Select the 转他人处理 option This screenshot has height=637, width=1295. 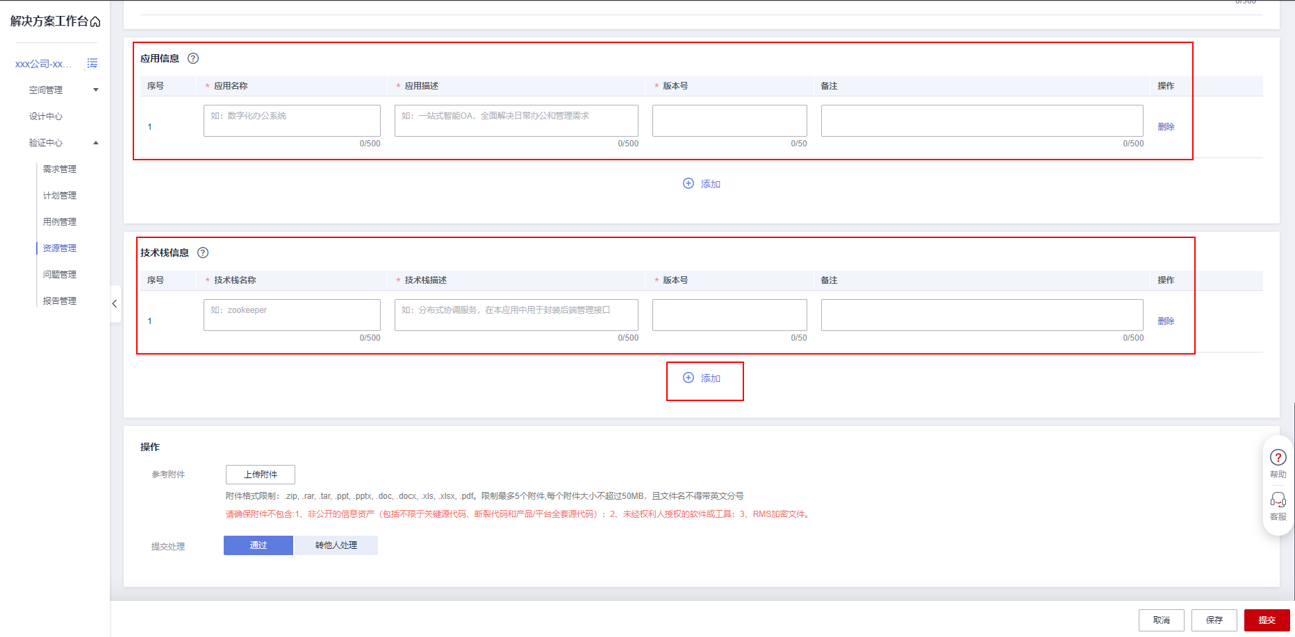(336, 545)
